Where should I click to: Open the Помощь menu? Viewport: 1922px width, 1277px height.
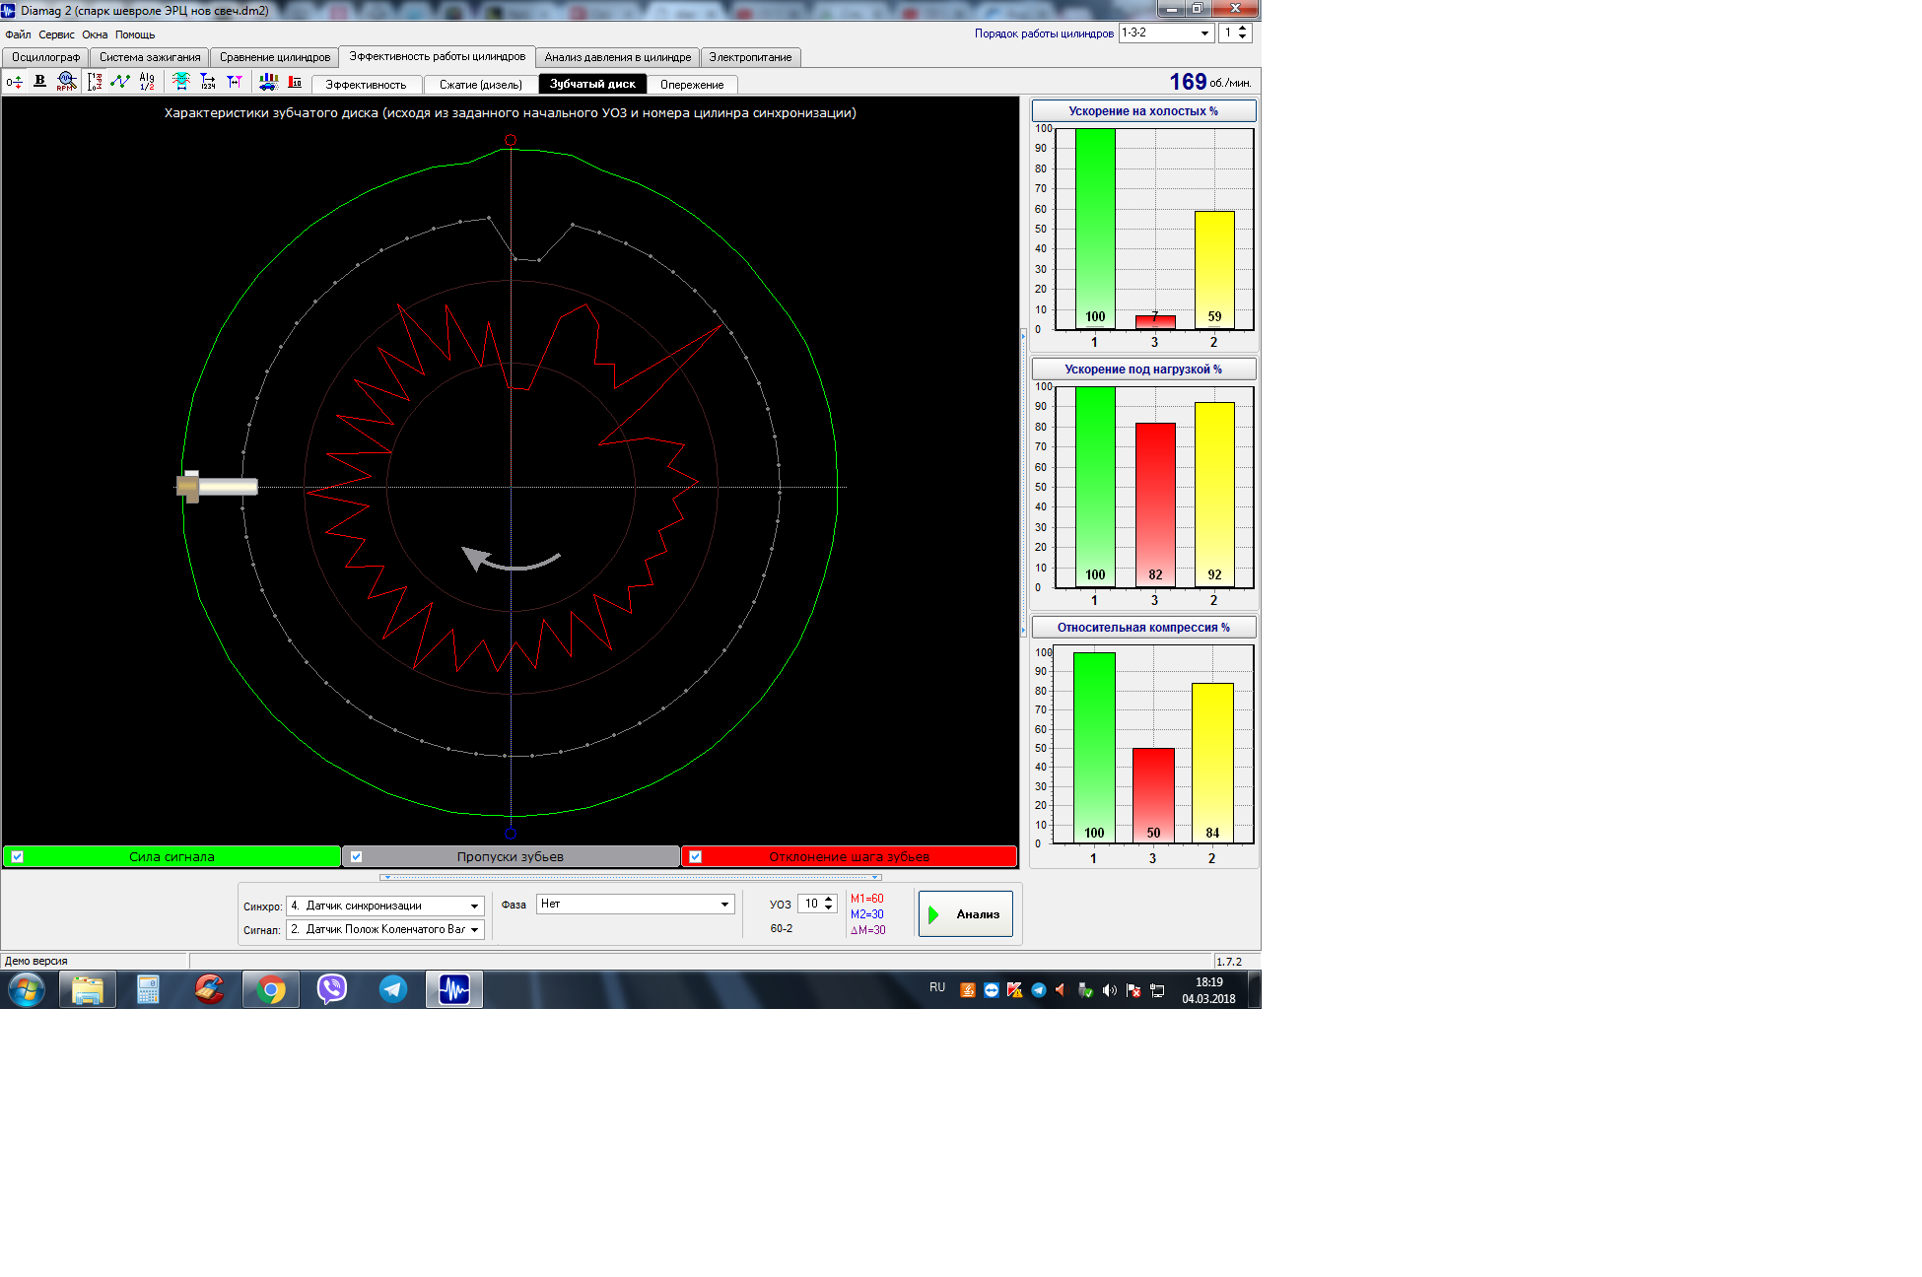[x=135, y=34]
